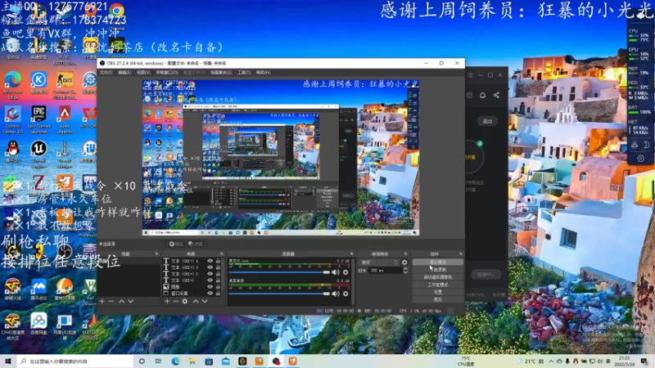Lock the 图像 image source
Screen dimensions: 655x368
pos(218,287)
